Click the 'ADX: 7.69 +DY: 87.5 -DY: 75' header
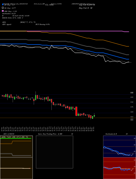 point(14,137)
